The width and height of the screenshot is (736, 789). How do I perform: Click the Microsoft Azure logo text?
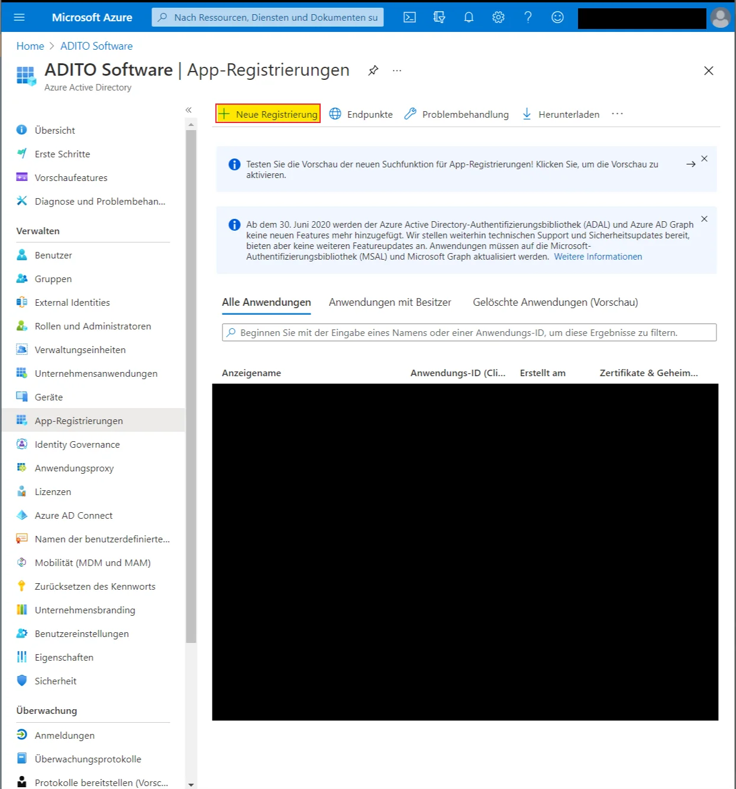92,17
